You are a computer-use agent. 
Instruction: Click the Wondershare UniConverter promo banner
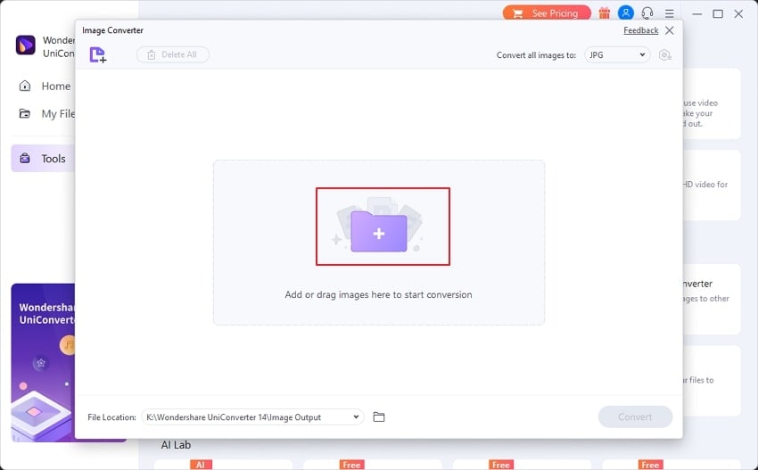pos(44,363)
